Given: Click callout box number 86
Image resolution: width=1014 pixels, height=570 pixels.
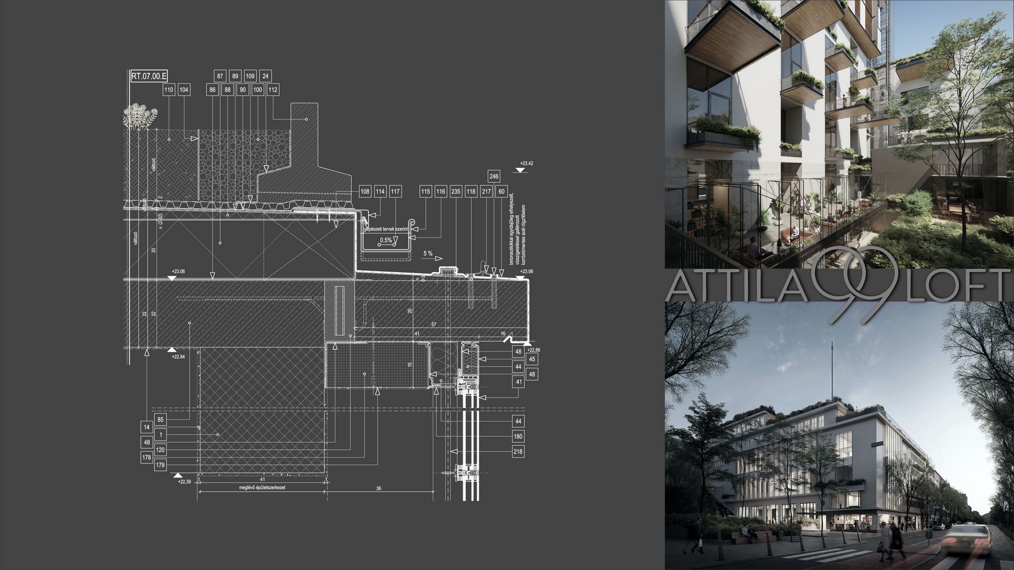Looking at the screenshot, I should [212, 90].
